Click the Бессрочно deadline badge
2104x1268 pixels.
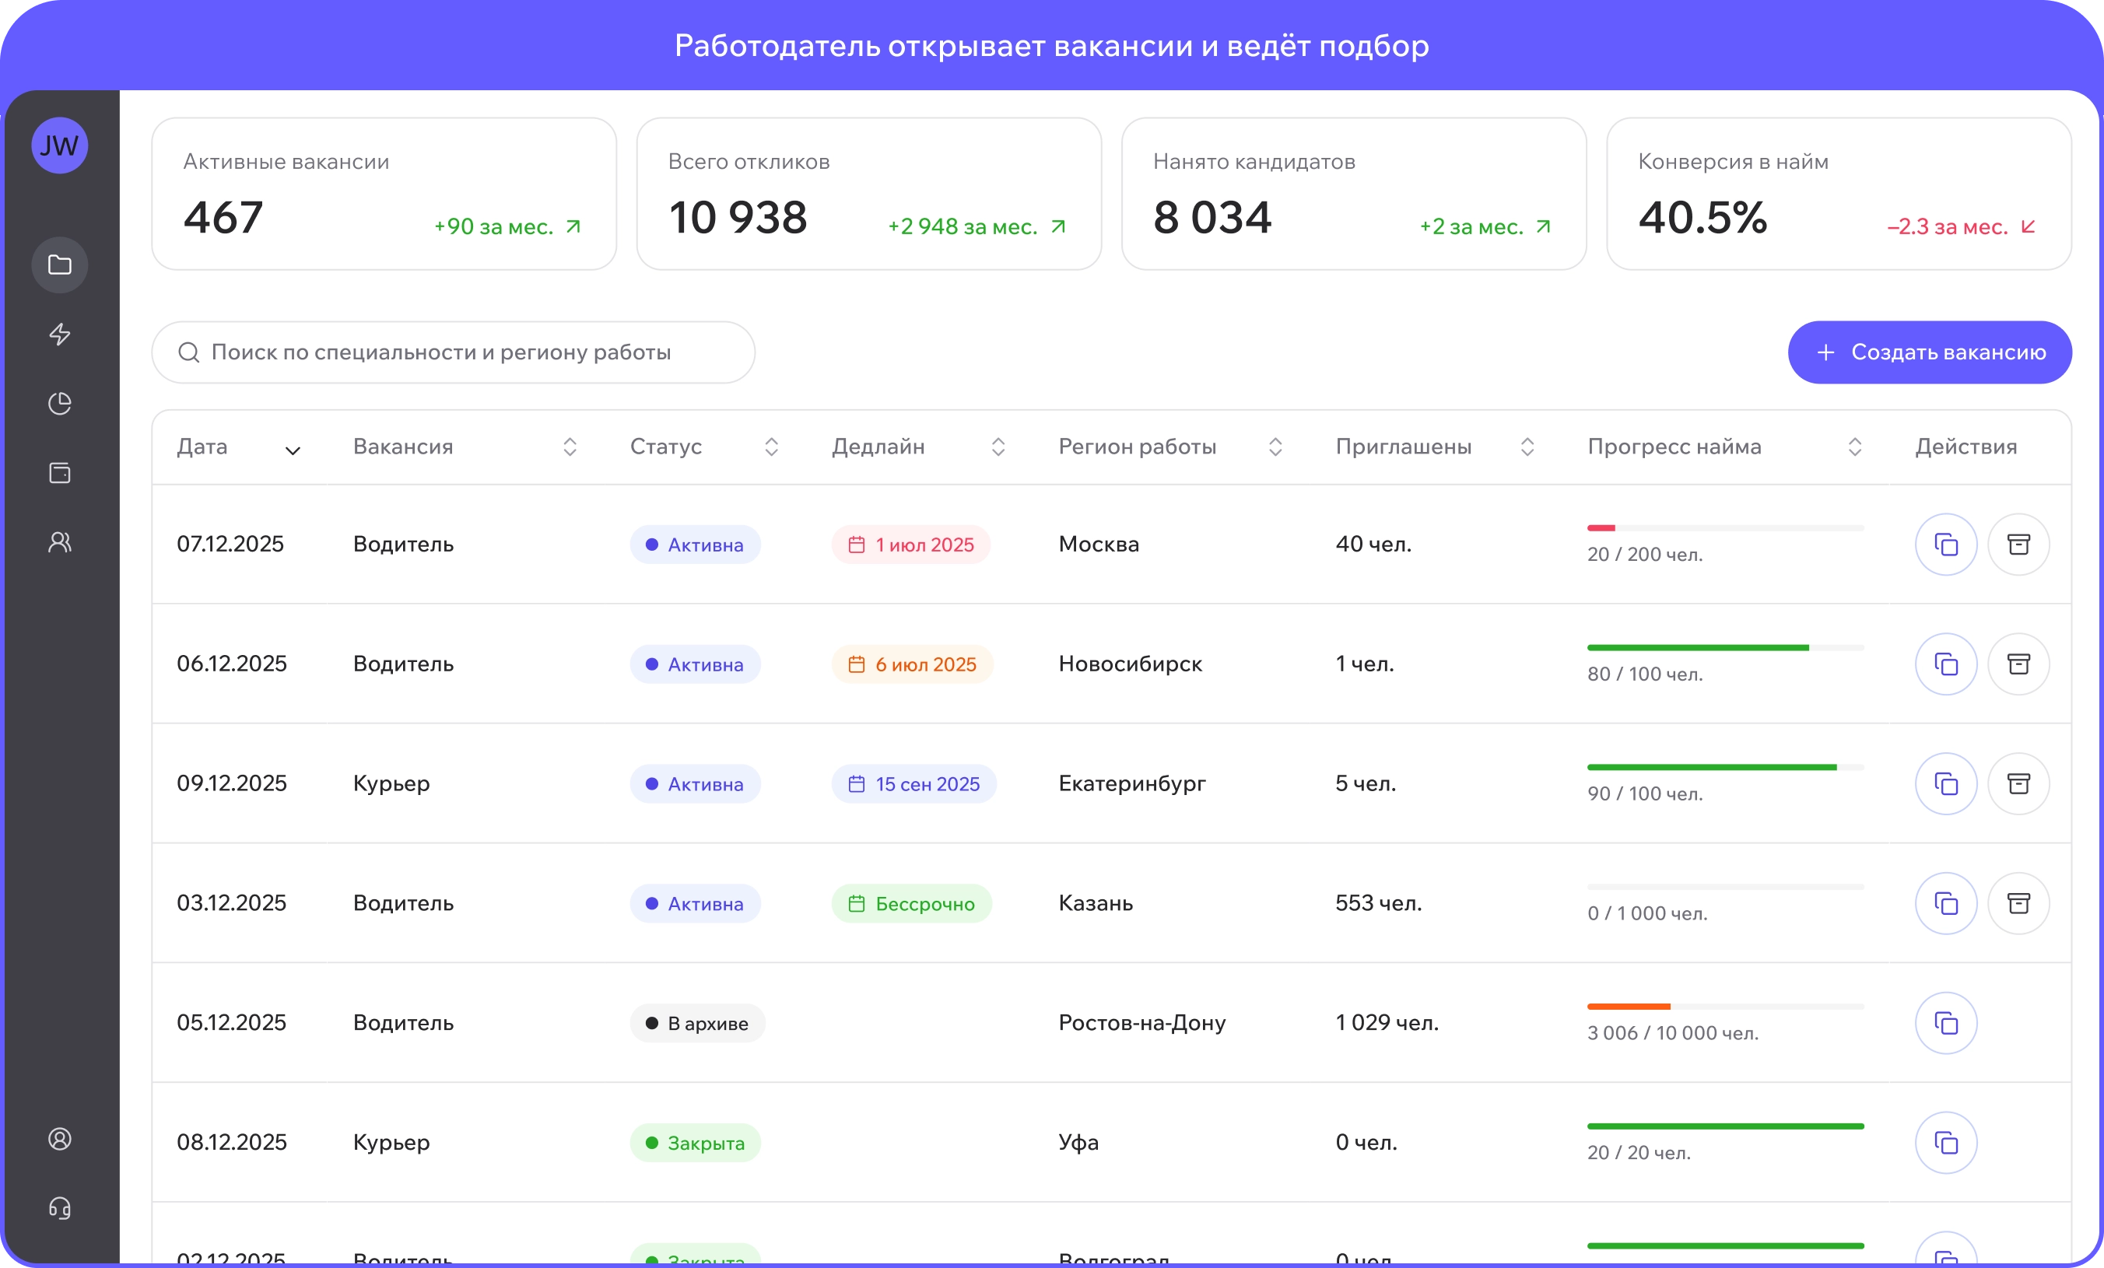(912, 902)
